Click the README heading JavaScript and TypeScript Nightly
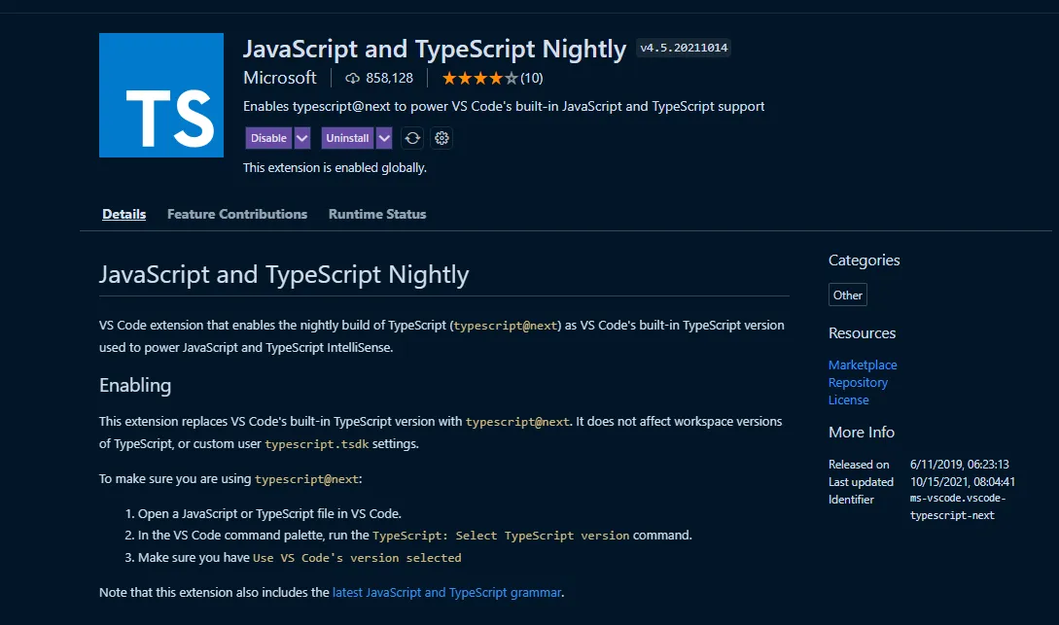The height and width of the screenshot is (625, 1059). click(x=284, y=275)
